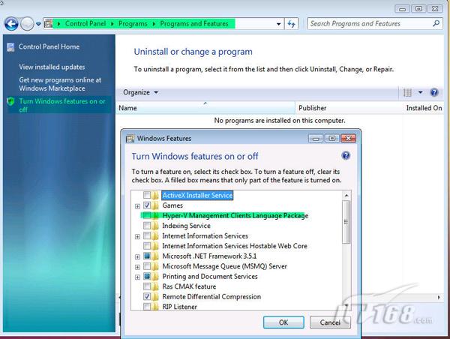Click Microsoft .NET Framework folder icon
The height and width of the screenshot is (339, 450).
[x=155, y=256]
